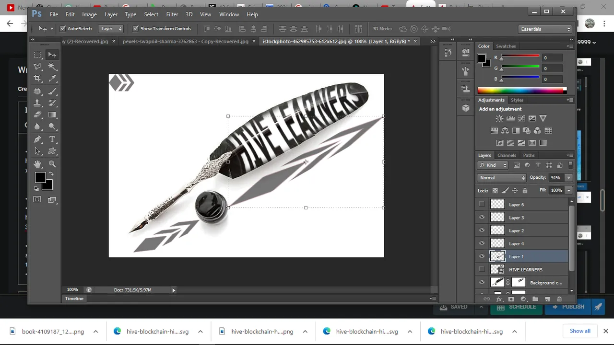Select the Move tool in toolbox
The height and width of the screenshot is (345, 614).
pos(52,55)
